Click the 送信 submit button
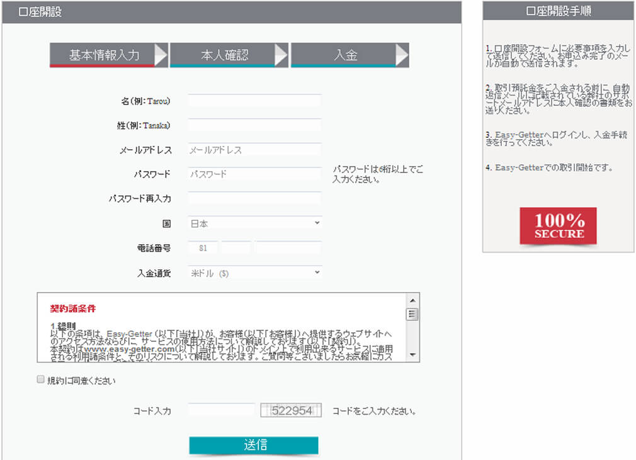Viewport: 636px width, 460px height. [254, 445]
